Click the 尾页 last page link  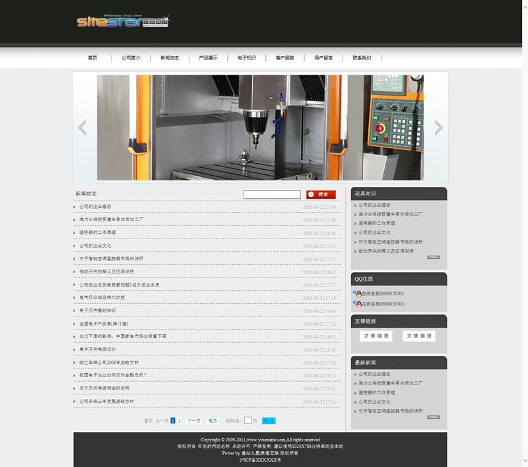pos(213,420)
